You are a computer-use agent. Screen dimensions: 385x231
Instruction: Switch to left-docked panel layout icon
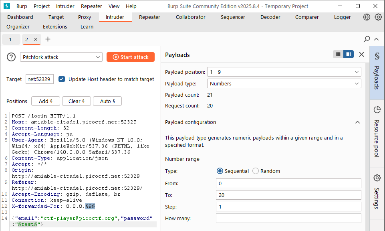pos(338,54)
